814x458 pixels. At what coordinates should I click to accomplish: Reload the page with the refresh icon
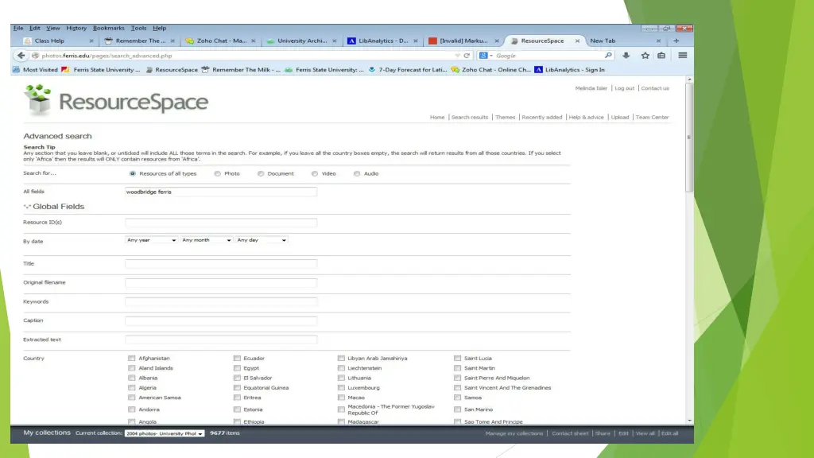click(x=467, y=56)
